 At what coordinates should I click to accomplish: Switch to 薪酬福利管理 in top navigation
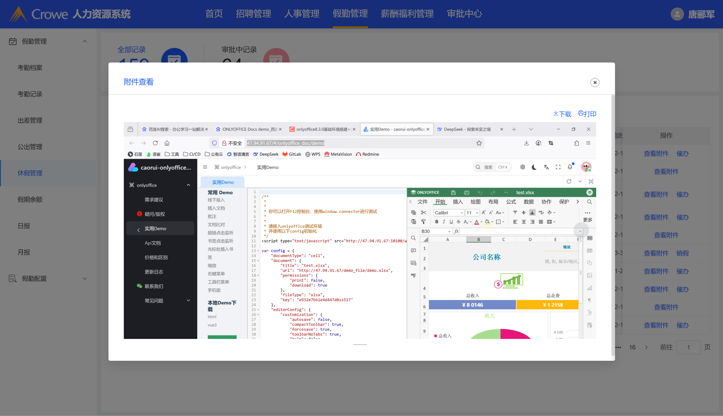407,14
